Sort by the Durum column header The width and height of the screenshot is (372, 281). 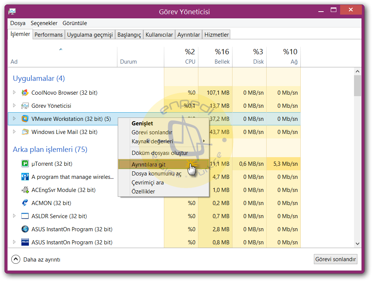tap(141, 57)
